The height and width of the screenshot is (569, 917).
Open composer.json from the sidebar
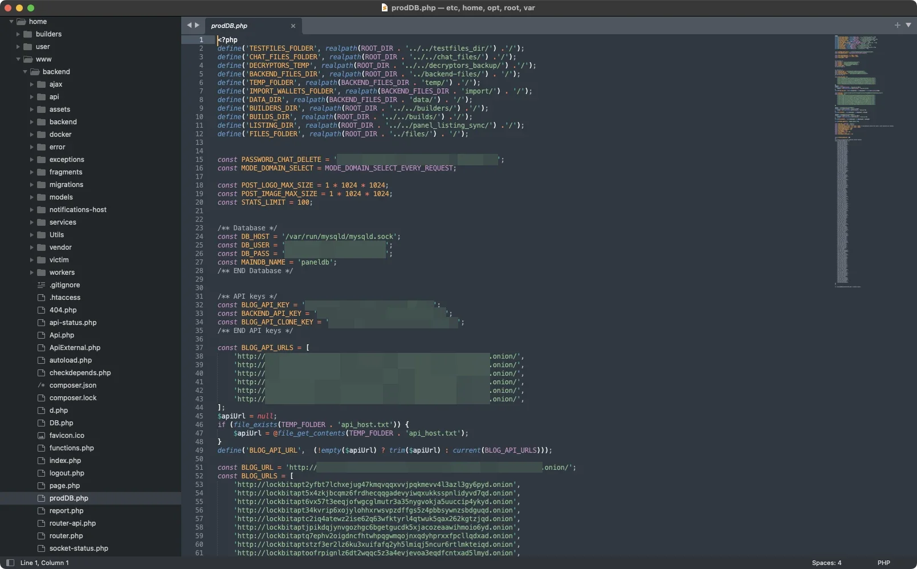click(72, 385)
